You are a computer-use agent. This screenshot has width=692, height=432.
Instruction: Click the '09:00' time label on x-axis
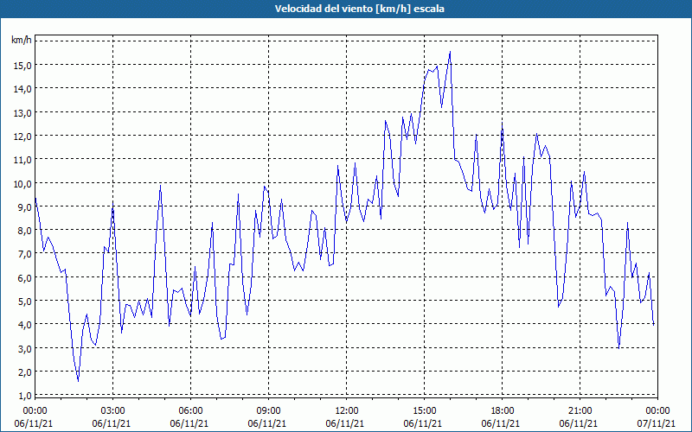pyautogui.click(x=268, y=411)
